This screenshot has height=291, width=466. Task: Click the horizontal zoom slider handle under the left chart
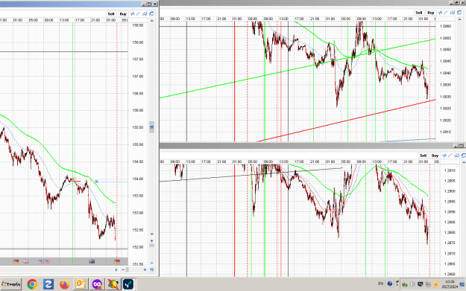127,269
